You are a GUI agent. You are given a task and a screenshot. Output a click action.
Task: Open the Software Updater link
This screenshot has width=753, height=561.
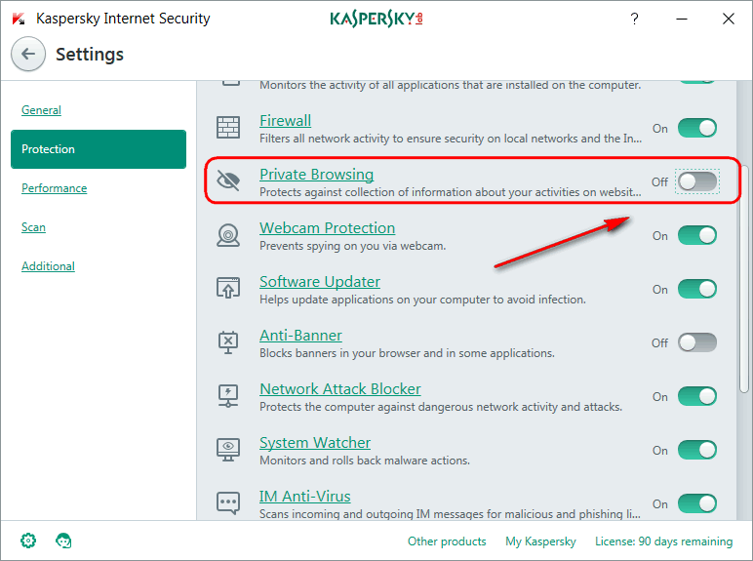[320, 281]
